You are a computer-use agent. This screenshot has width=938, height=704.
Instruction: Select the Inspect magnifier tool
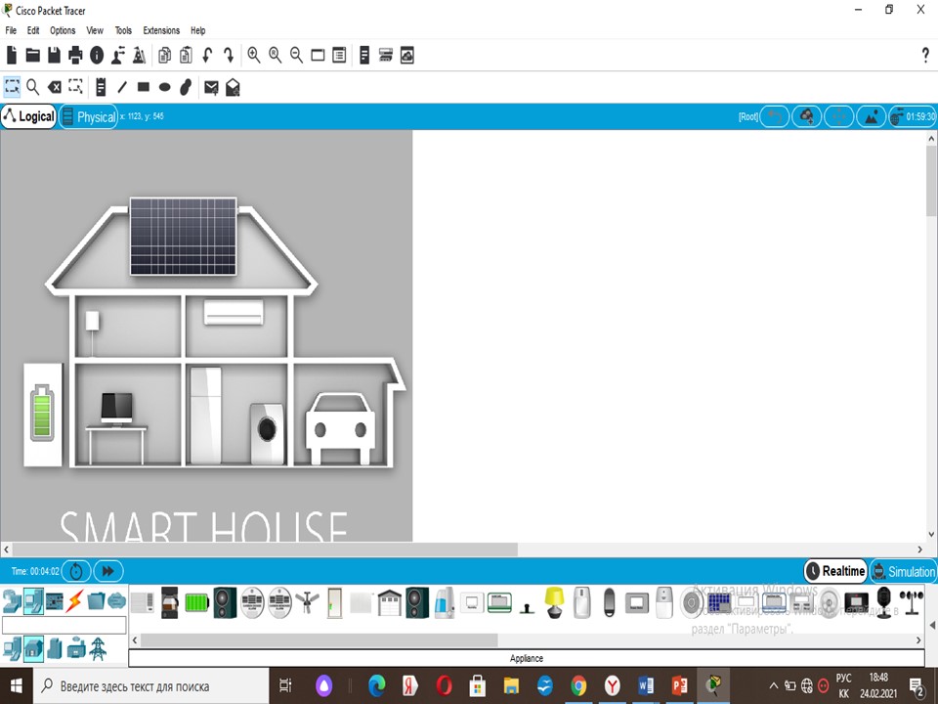[x=32, y=87]
